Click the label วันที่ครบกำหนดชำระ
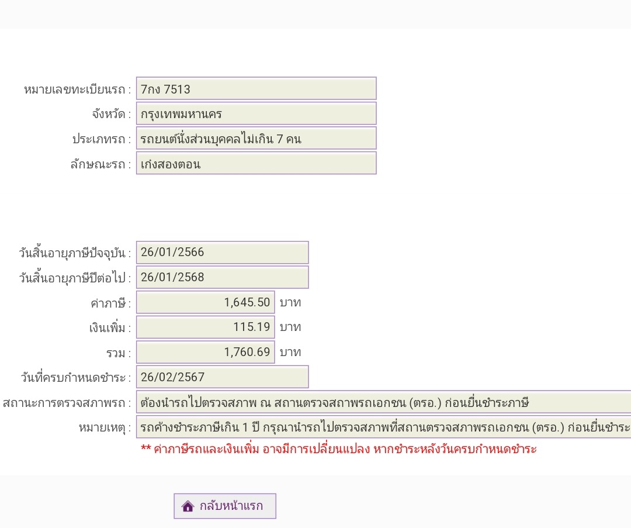 (75, 378)
